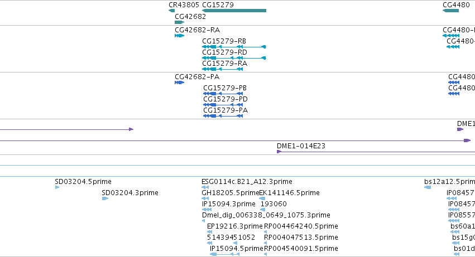This screenshot has height=257, width=475.
Task: Select transcript CG15279-RA label
Action: tap(224, 64)
